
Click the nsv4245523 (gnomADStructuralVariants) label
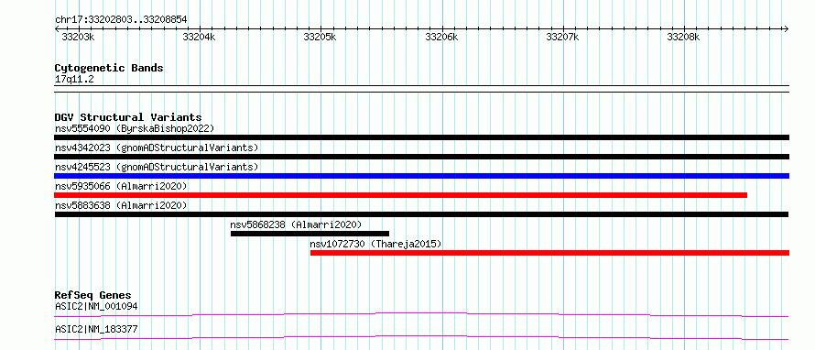pos(157,167)
